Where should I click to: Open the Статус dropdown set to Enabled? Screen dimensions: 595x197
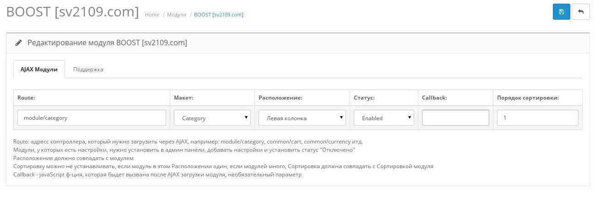(384, 117)
